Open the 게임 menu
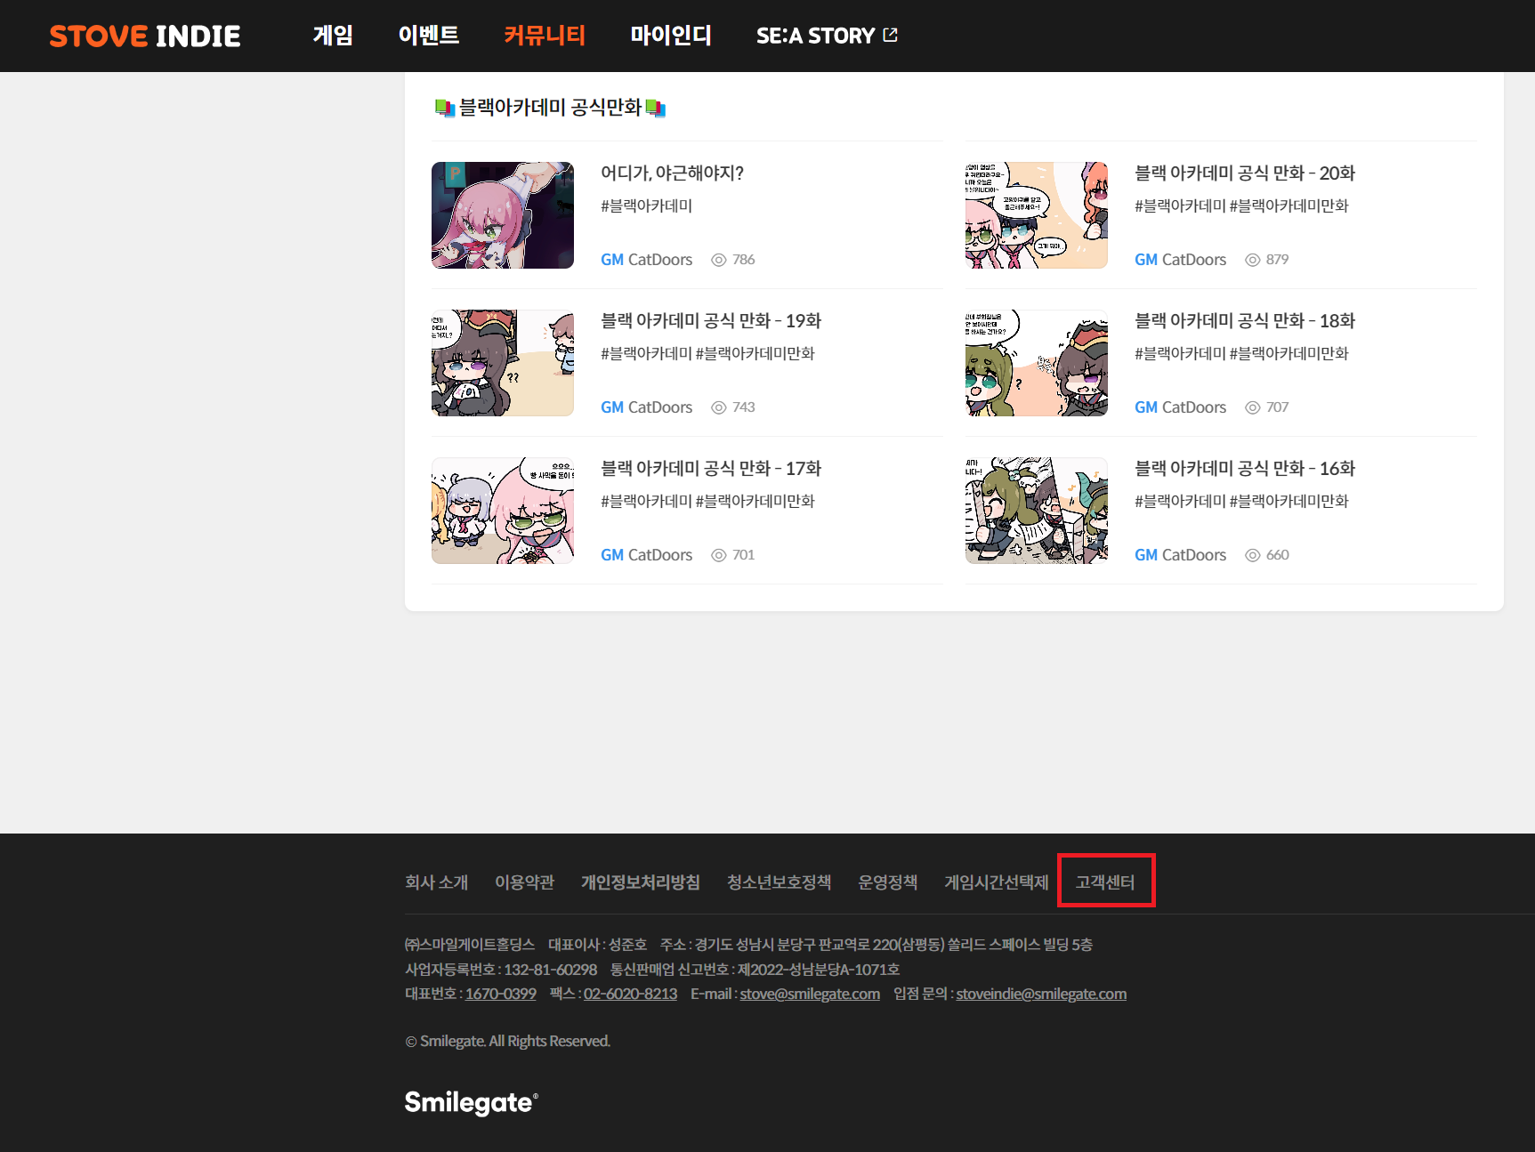The width and height of the screenshot is (1535, 1152). [x=333, y=36]
